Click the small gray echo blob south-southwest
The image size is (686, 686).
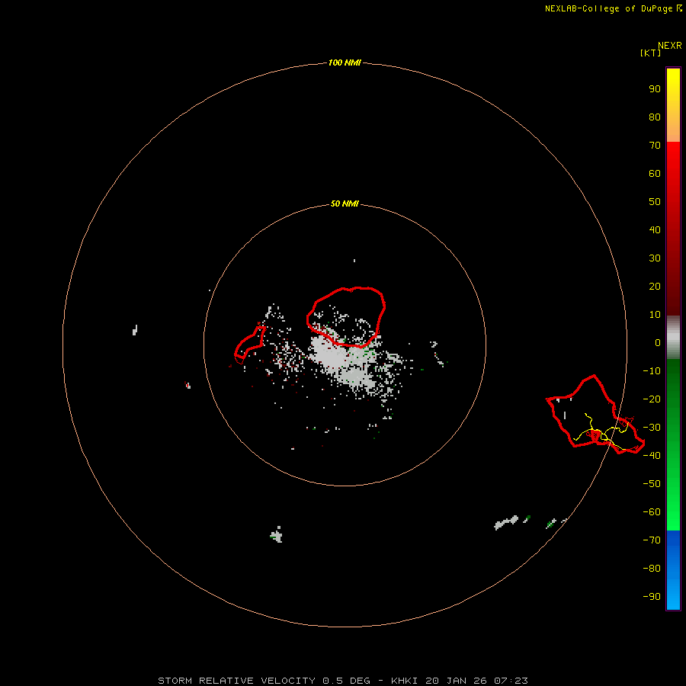point(277,534)
